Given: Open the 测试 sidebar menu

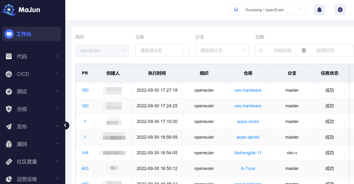Looking at the screenshot, I should [31, 92].
